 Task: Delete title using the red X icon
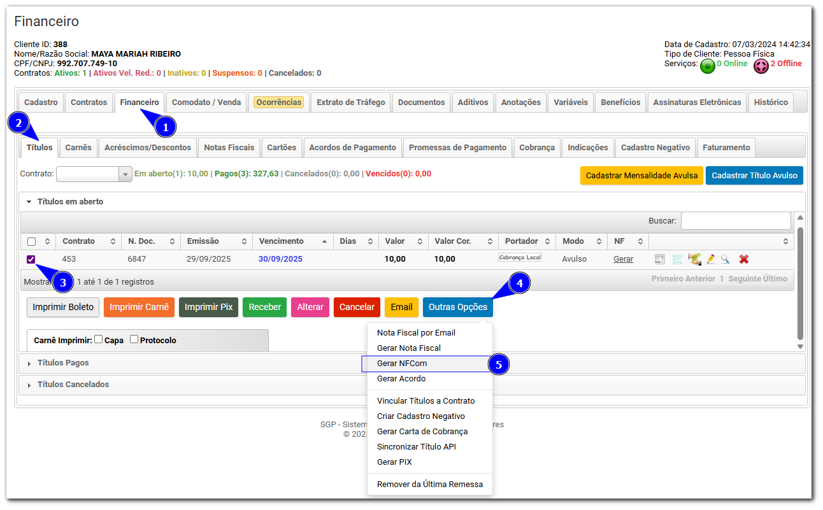pos(743,259)
